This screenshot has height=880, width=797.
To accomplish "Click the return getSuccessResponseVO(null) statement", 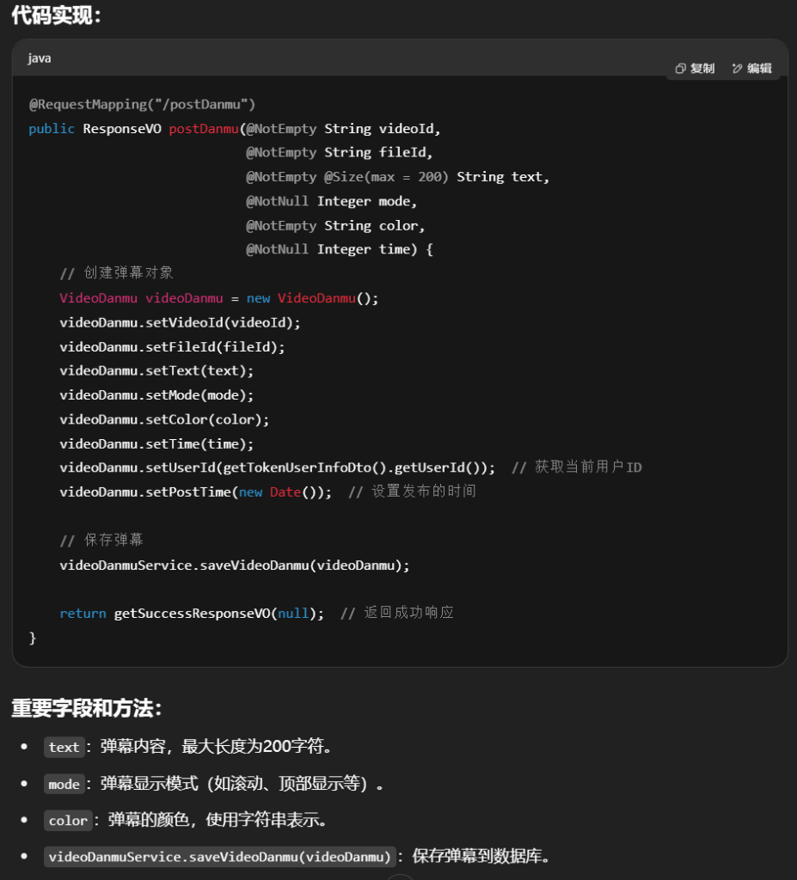I will (192, 614).
